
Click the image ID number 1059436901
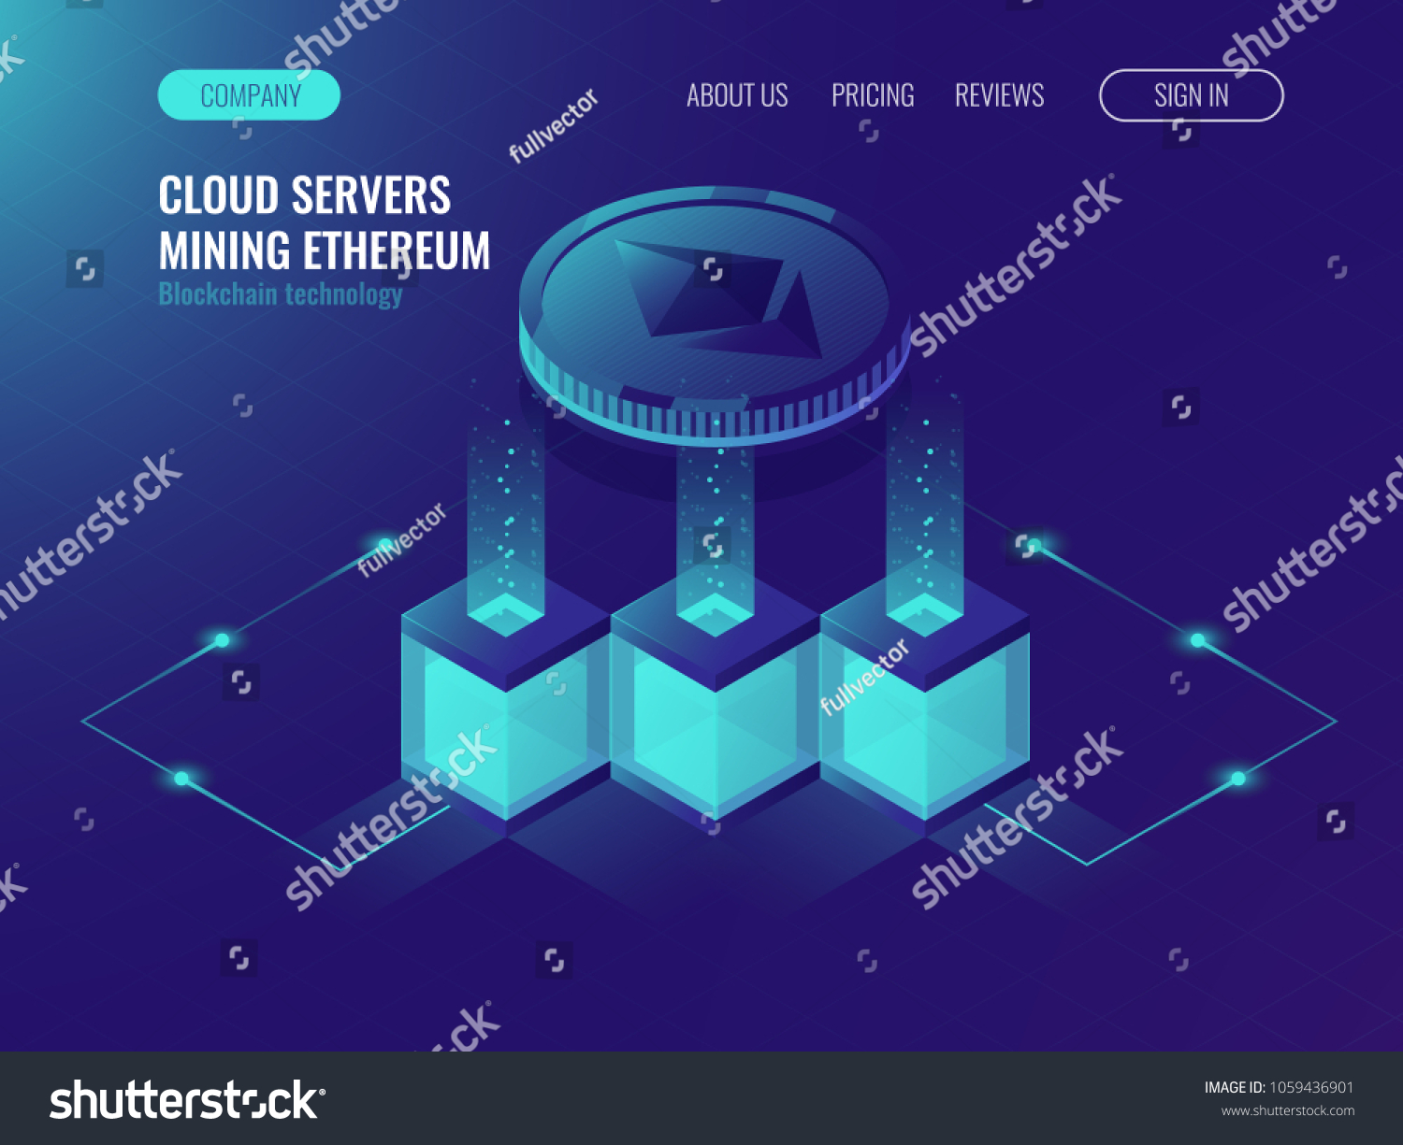coord(1311,1087)
